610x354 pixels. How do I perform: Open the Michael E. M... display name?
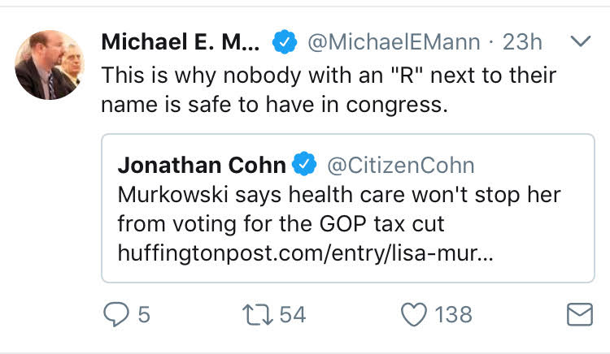coord(181,41)
